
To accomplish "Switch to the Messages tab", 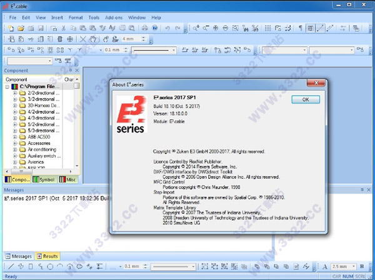I will click(x=19, y=256).
